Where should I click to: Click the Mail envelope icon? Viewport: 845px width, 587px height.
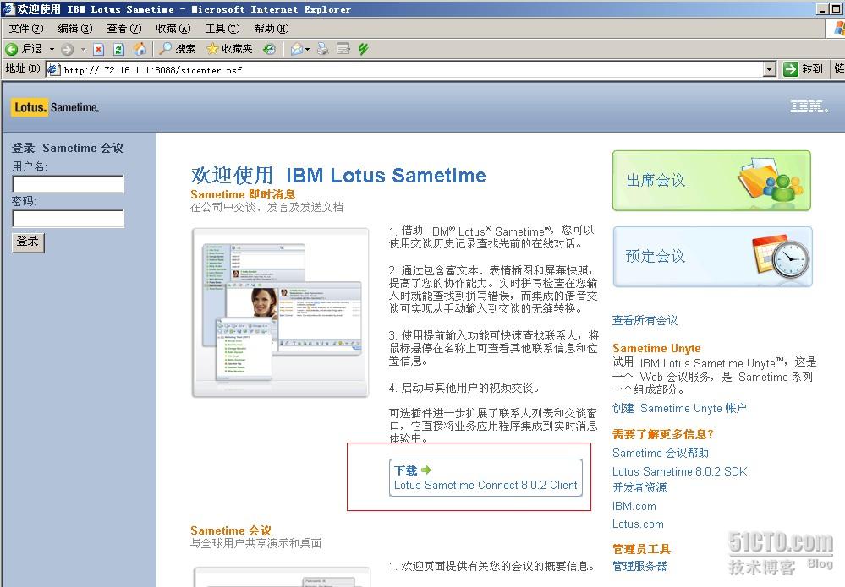tap(296, 50)
